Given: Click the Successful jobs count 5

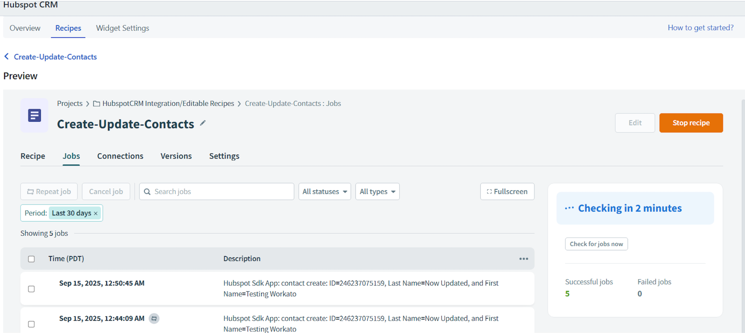Looking at the screenshot, I should click(x=567, y=294).
